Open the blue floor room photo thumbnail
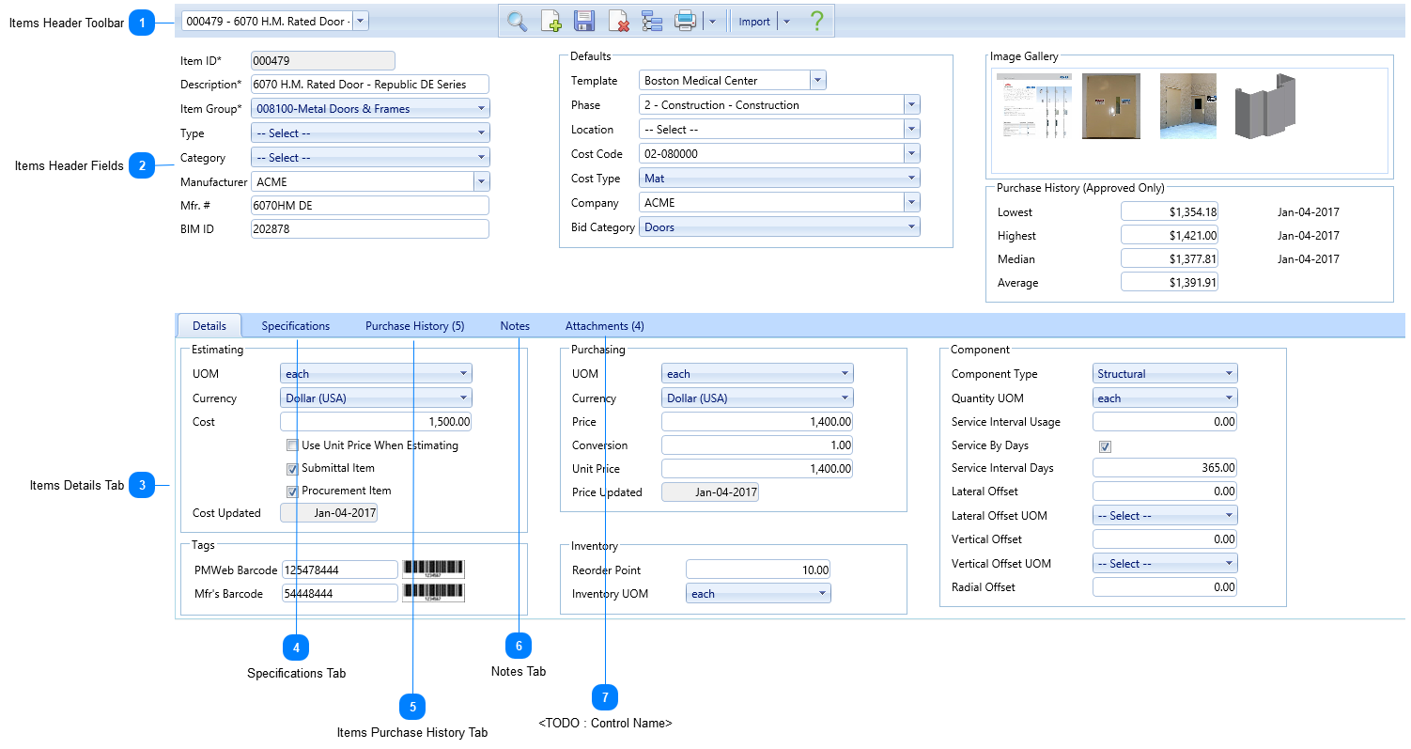Screen dimensions: 1411x749 coord(1187,106)
